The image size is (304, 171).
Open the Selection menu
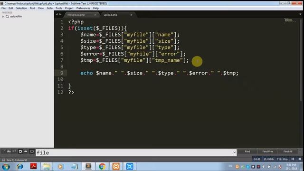21,8
